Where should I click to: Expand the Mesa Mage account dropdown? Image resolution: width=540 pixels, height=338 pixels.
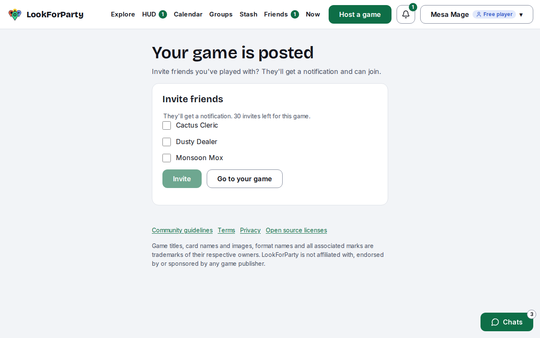[477, 14]
